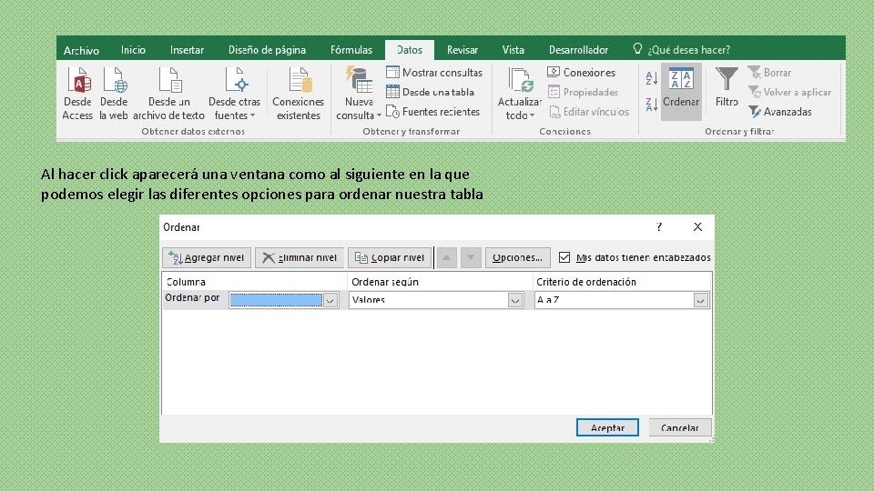Screen dimensions: 874x491
Task: Click the Cancelar button
Action: (x=680, y=427)
